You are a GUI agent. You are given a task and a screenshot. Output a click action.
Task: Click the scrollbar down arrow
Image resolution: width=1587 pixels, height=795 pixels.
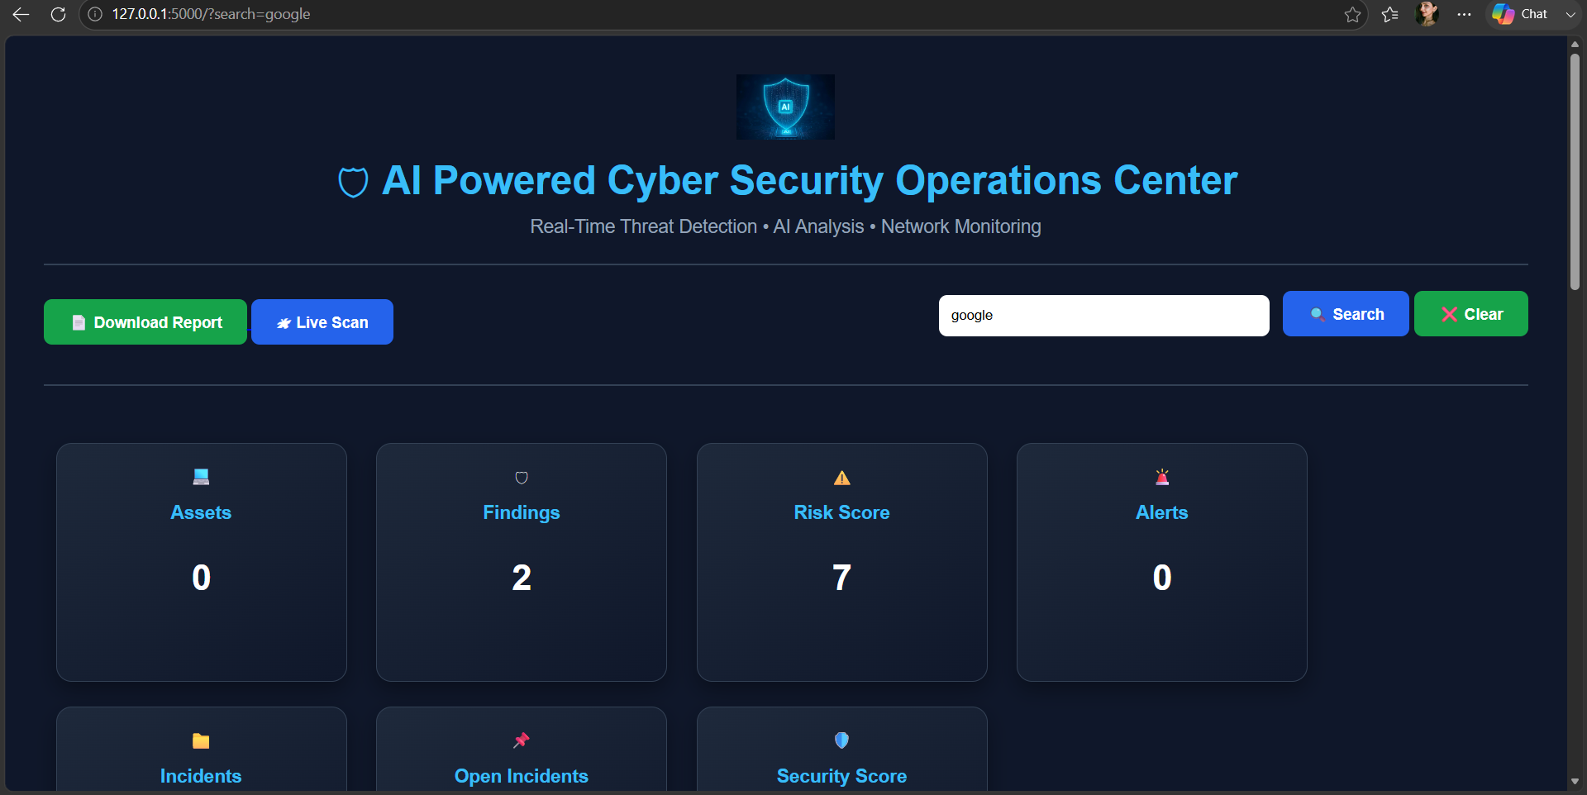click(1575, 781)
